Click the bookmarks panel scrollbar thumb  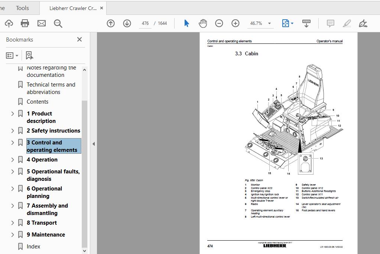(x=84, y=173)
